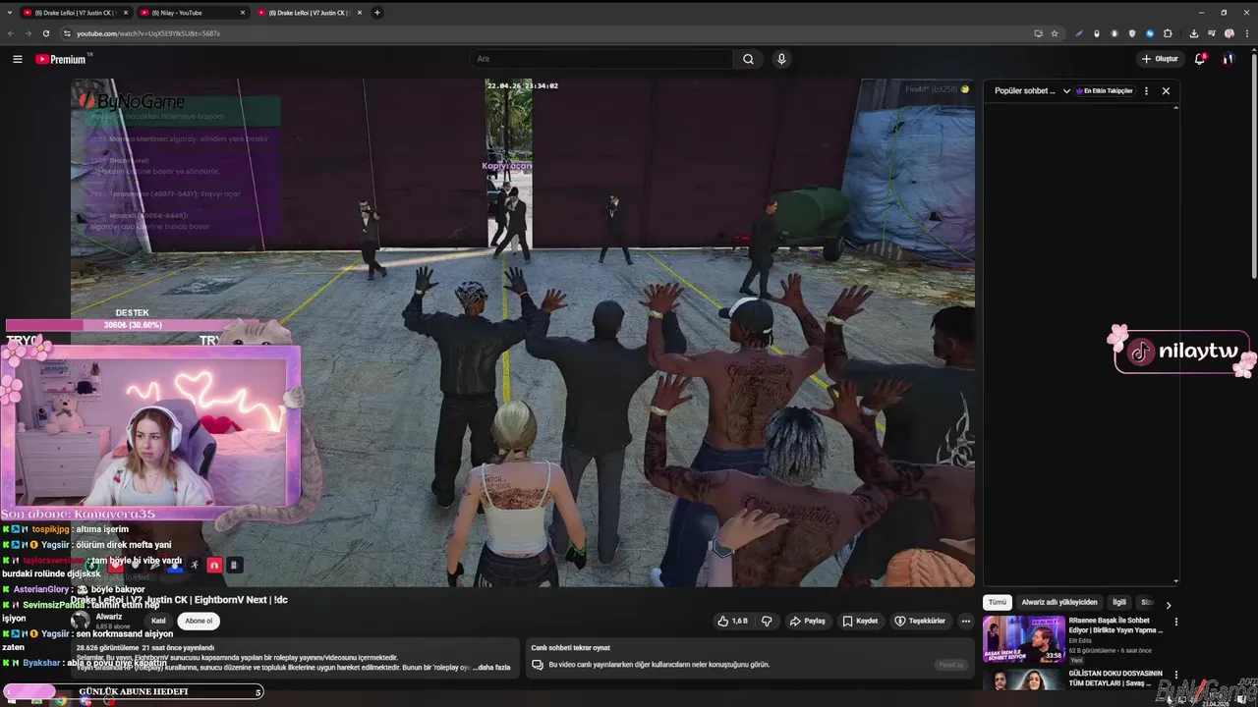
Task: Open GÜLİSTAN DOKU DOSYASININ video title
Action: pyautogui.click(x=1115, y=678)
